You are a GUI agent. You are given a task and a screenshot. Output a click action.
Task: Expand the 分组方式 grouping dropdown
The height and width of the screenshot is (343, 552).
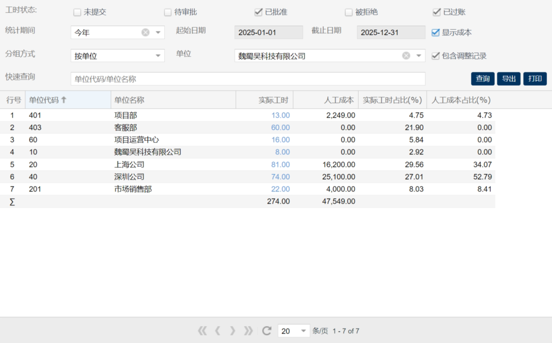158,56
